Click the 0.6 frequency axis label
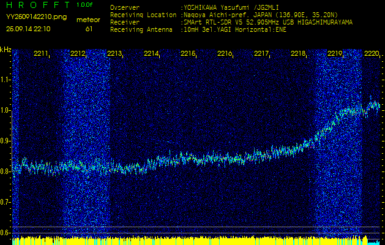The width and height of the screenshot is (385, 245). click(6, 233)
